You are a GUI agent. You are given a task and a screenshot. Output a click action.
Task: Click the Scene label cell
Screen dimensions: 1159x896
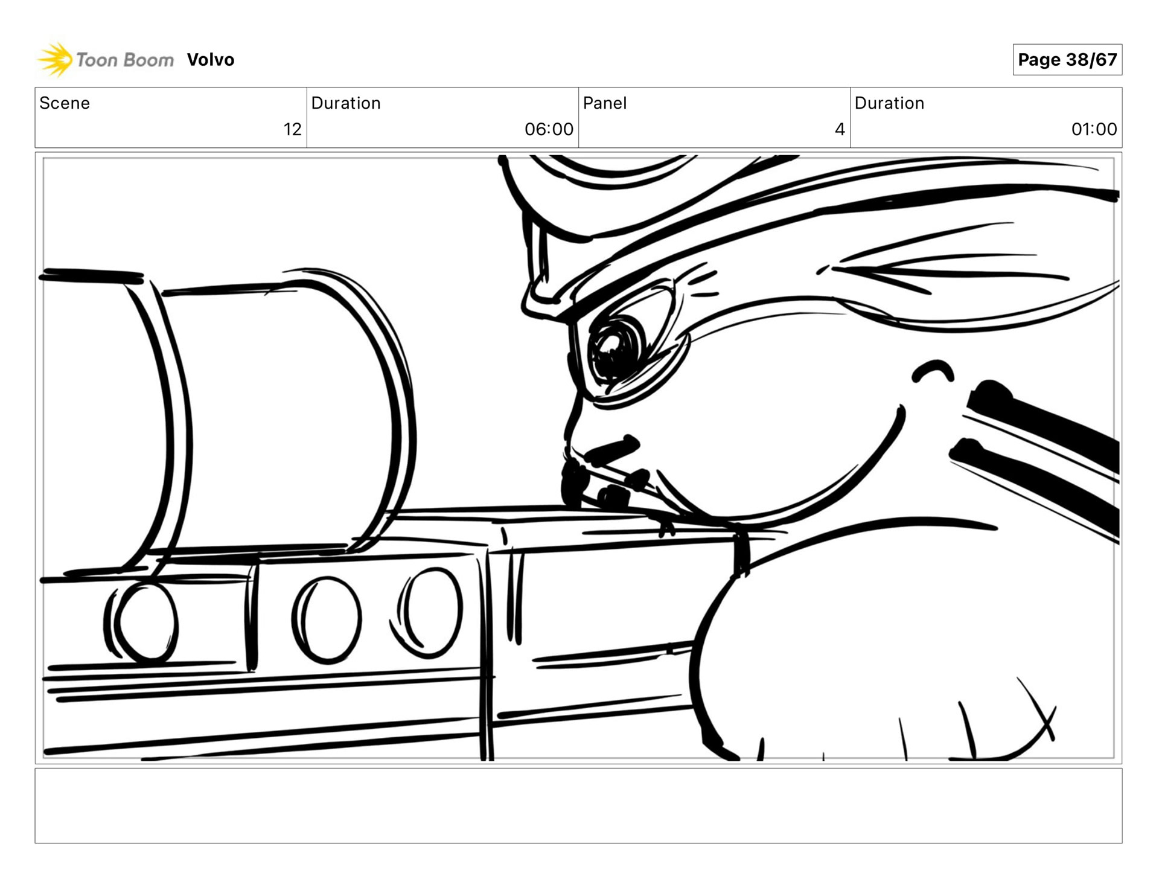click(65, 103)
